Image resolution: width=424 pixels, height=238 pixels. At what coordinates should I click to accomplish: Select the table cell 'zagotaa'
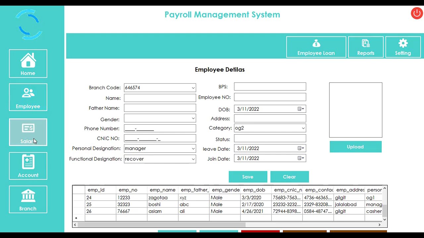[163, 198]
